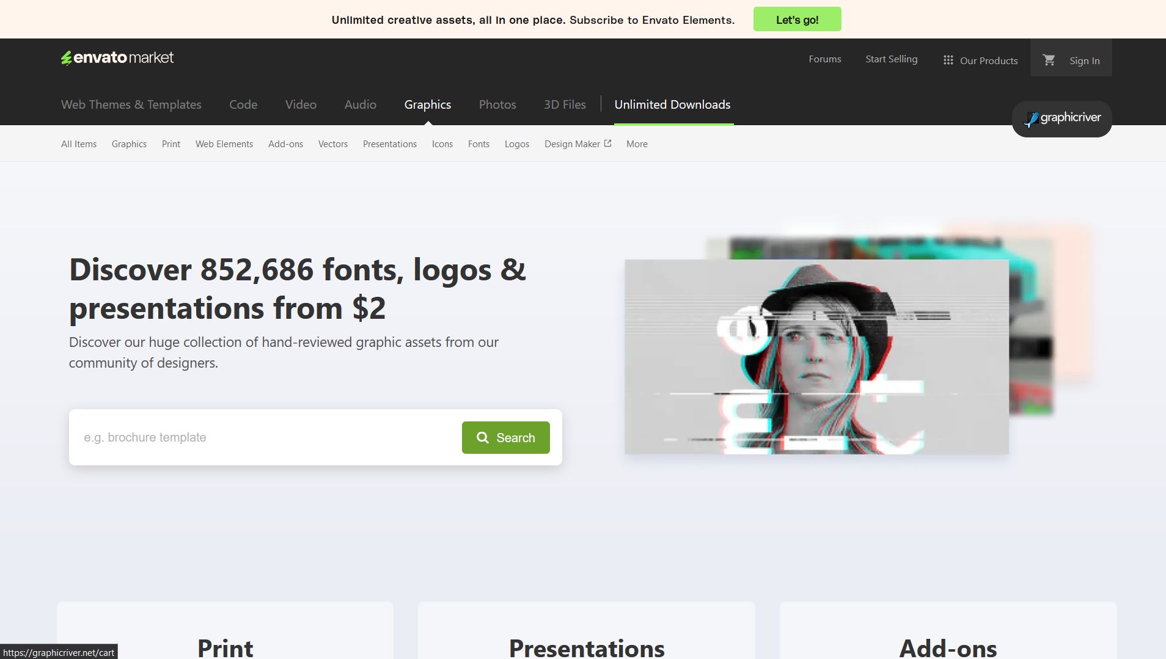Select the Unlimited Downloads tab

tap(672, 104)
